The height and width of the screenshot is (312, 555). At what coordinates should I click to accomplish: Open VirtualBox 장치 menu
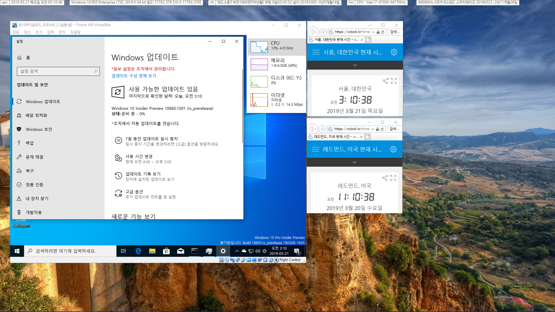[62, 32]
